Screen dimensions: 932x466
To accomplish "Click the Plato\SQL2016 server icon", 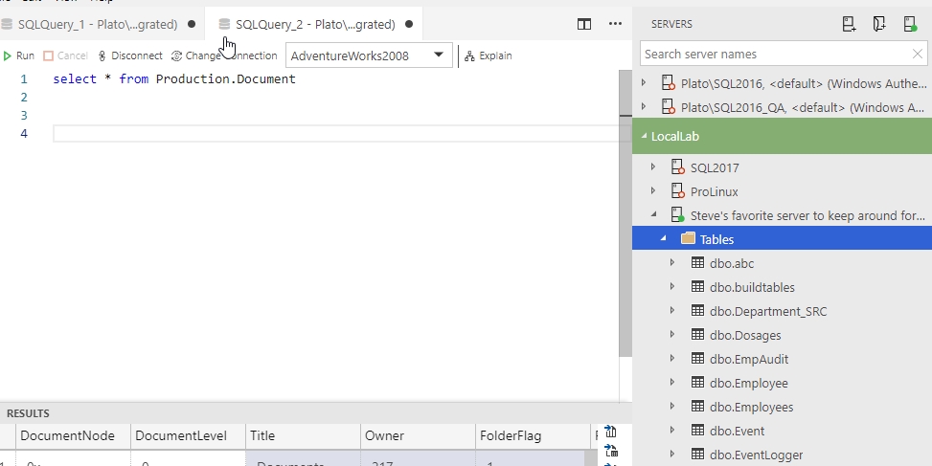I will (668, 83).
